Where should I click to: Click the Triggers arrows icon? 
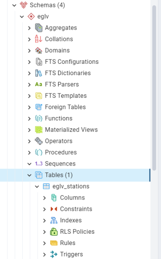coord(54,254)
